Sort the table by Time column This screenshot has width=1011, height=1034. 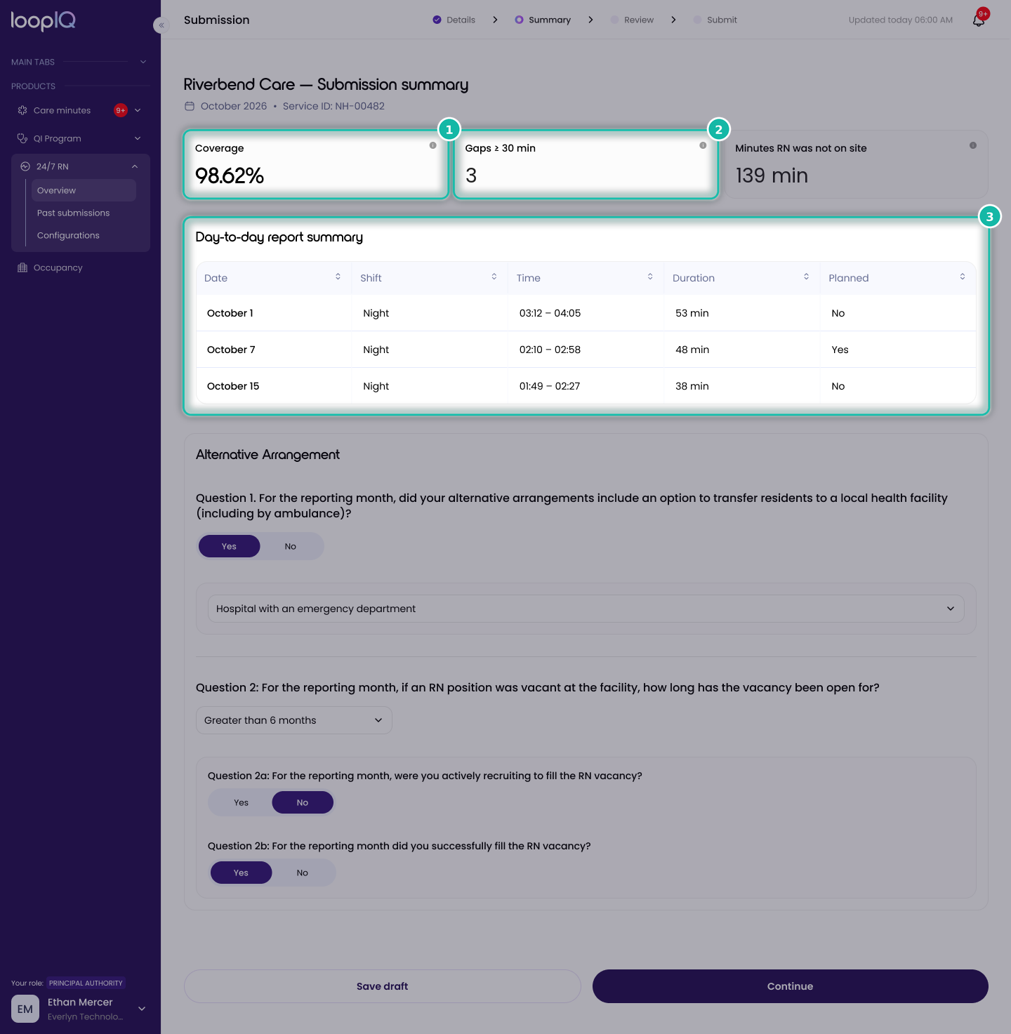coord(650,277)
